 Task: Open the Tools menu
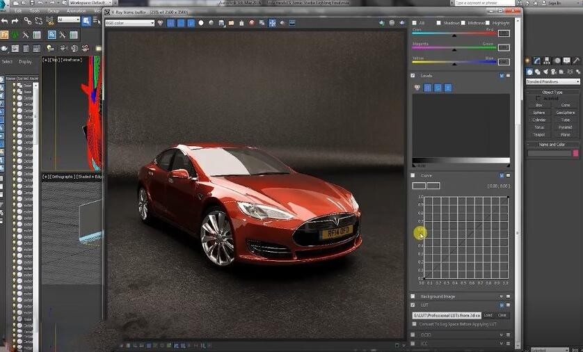point(35,10)
